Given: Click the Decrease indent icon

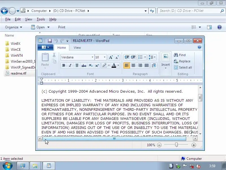Looking at the screenshot, I should point(127,57).
